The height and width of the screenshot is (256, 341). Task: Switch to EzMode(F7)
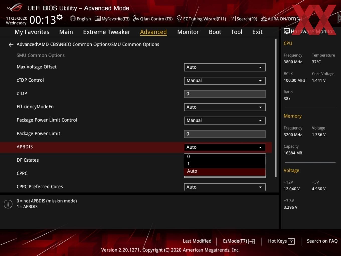tap(239, 241)
